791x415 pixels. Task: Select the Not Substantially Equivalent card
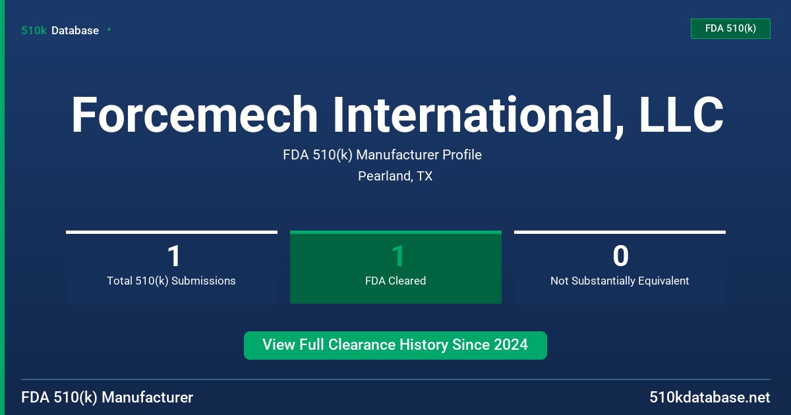620,267
